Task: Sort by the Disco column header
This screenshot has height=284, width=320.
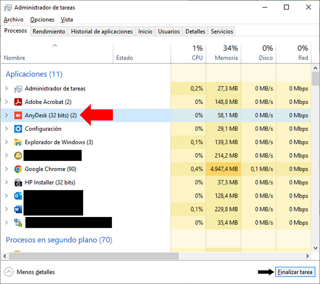Action: [259, 53]
